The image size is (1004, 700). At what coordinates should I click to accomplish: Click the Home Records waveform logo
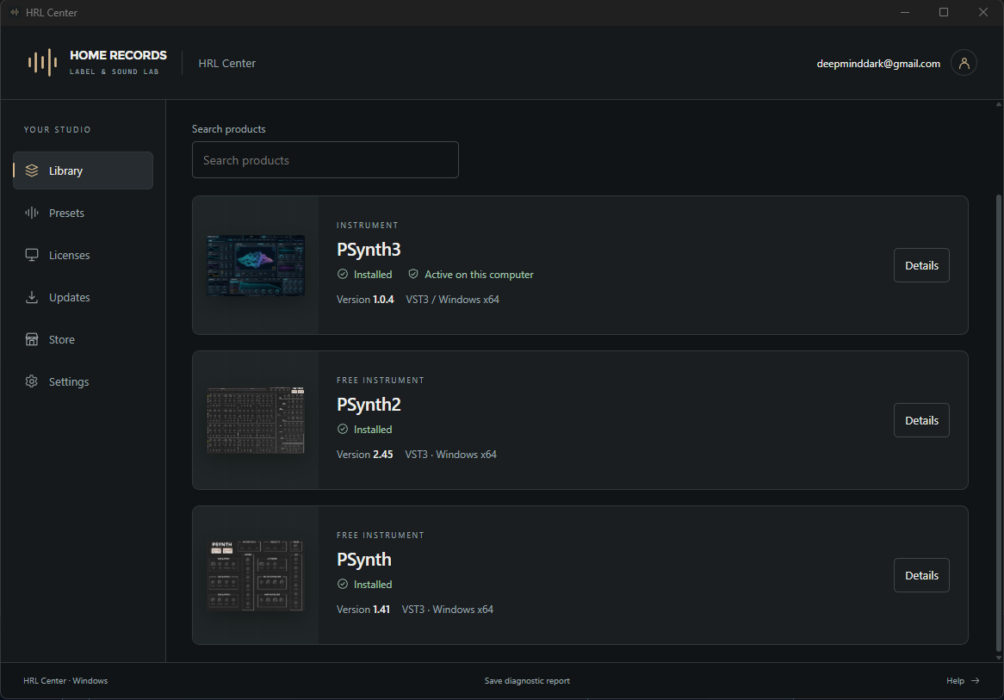[42, 63]
